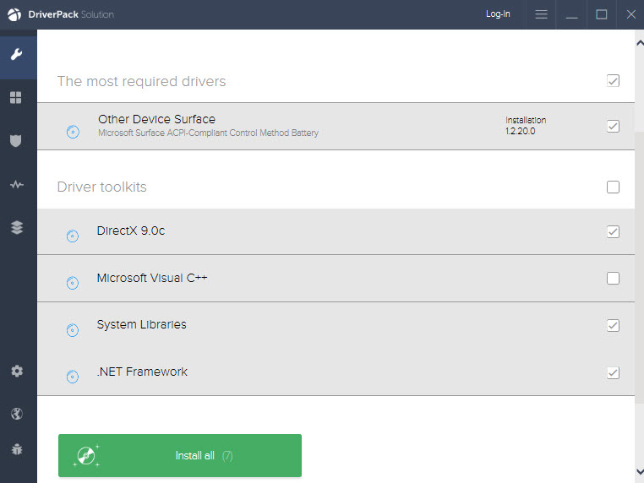Click the vertical scrollbar thumb
Viewport: 644px width, 483px height.
click(x=639, y=267)
